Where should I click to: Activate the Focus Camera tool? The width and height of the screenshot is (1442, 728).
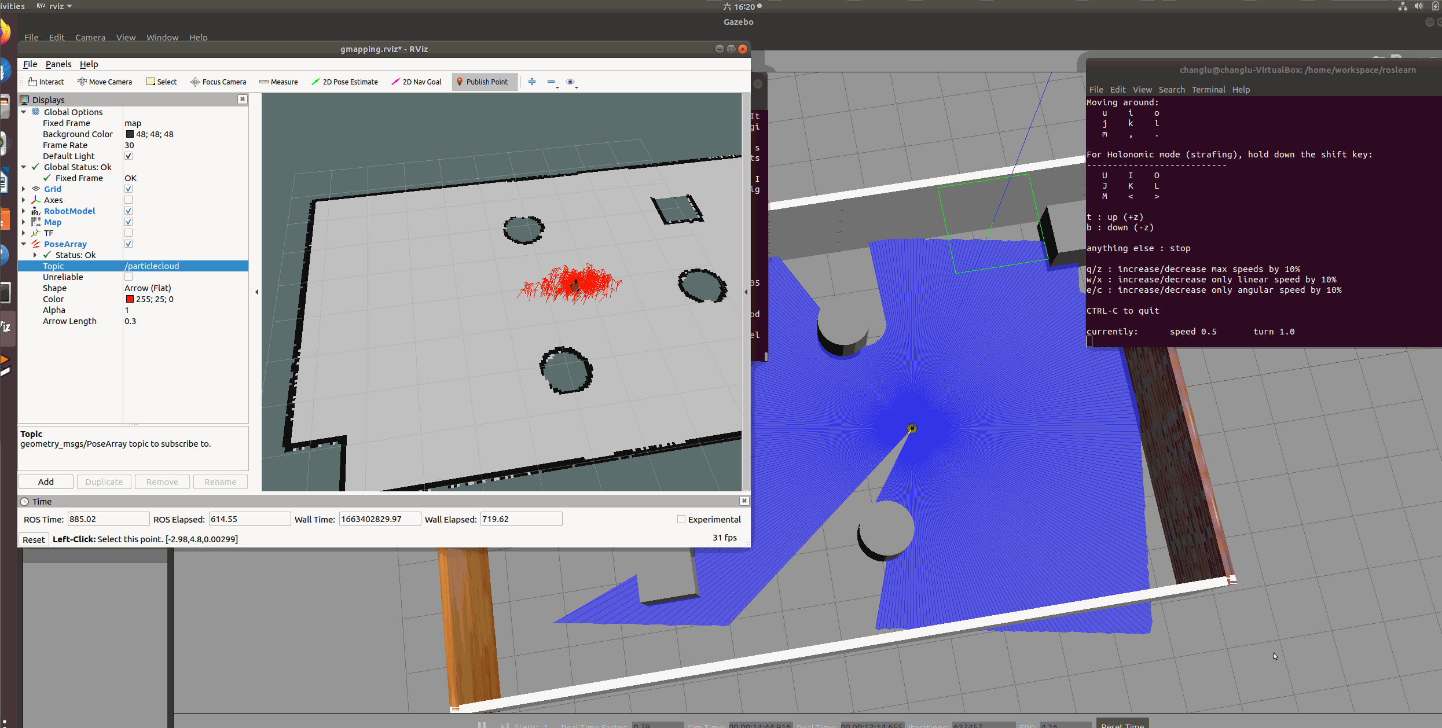coord(218,82)
